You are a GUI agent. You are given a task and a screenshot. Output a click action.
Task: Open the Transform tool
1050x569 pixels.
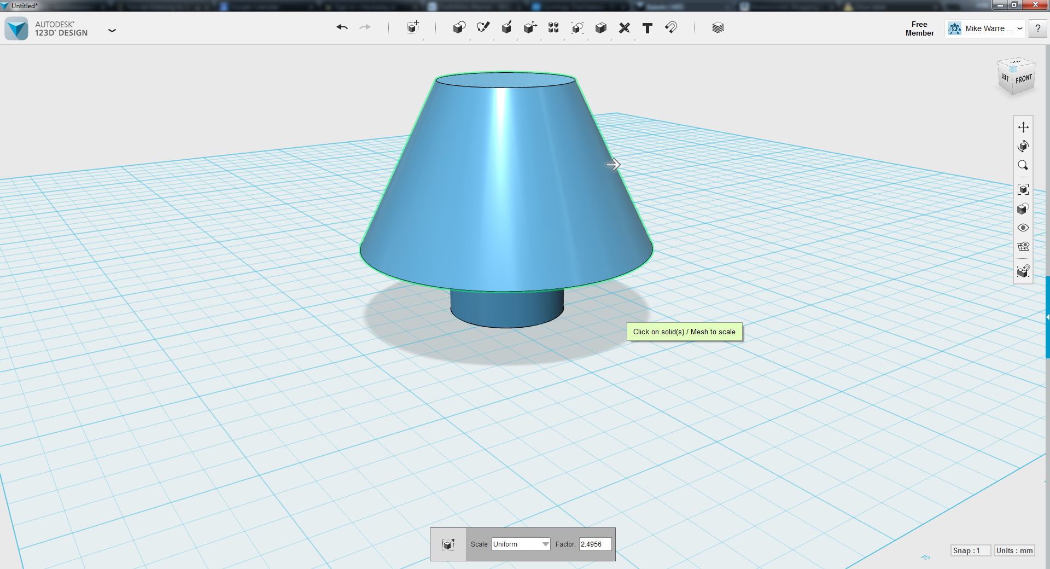click(413, 27)
